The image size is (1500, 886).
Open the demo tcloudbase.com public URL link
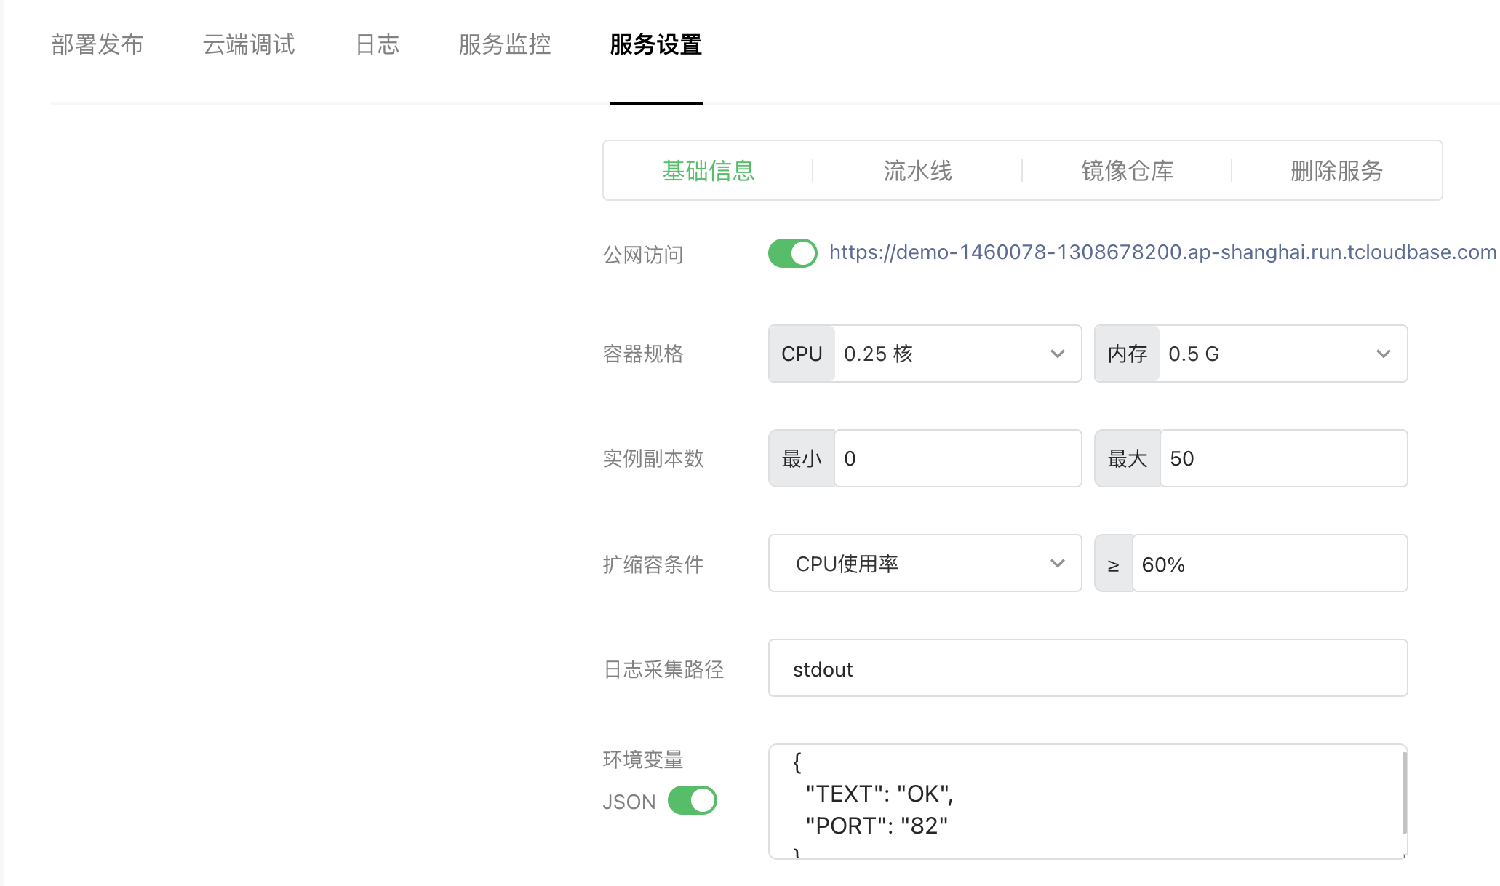pos(1162,252)
